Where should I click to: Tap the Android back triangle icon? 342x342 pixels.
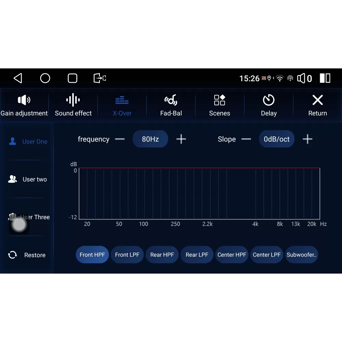(18, 78)
